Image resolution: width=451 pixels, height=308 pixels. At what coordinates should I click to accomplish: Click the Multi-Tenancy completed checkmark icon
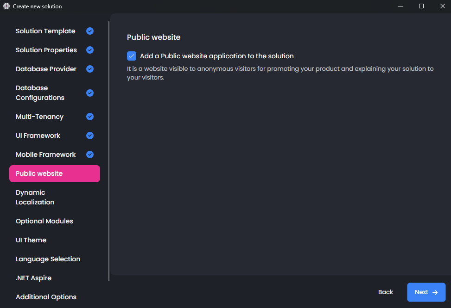(x=90, y=117)
